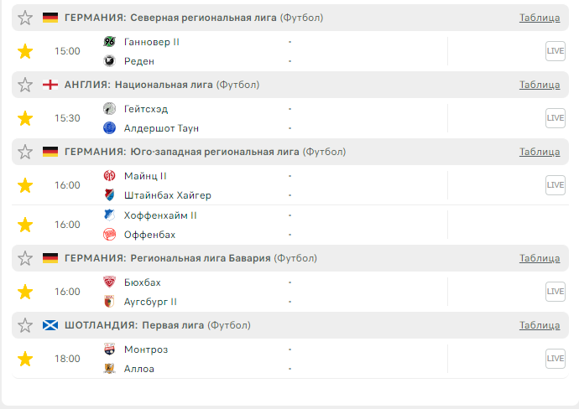Viewport: 579px width, 409px height.
Task: Open Таблица link for Региональная лига Бавария
Action: (x=539, y=258)
